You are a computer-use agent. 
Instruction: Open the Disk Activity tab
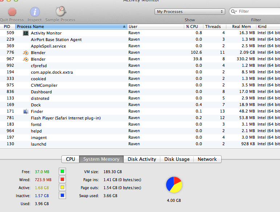pos(142,159)
